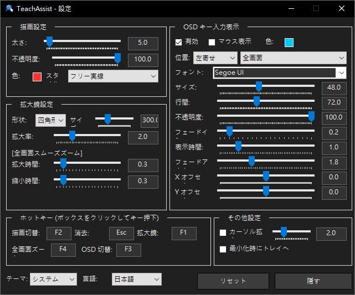Click the magnifier サイズ slider thumb
This screenshot has height=295, width=355.
point(107,119)
